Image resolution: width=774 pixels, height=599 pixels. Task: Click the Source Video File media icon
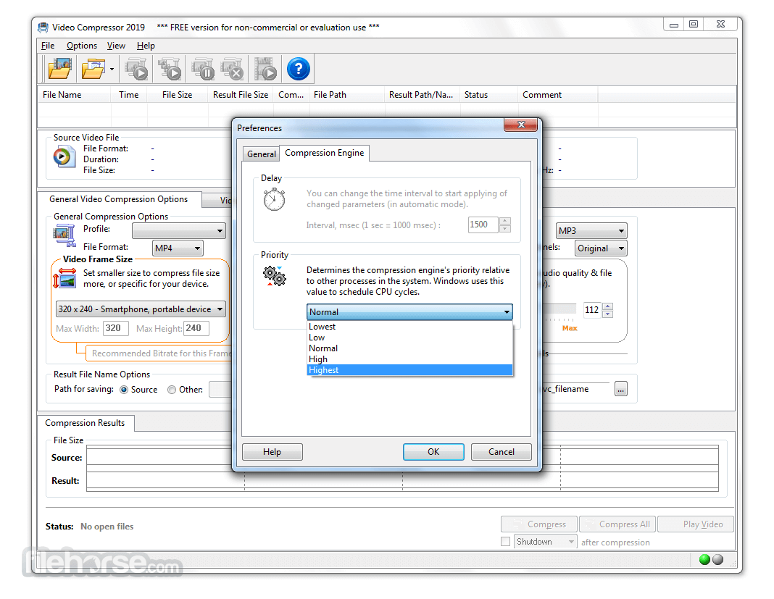coord(64,157)
